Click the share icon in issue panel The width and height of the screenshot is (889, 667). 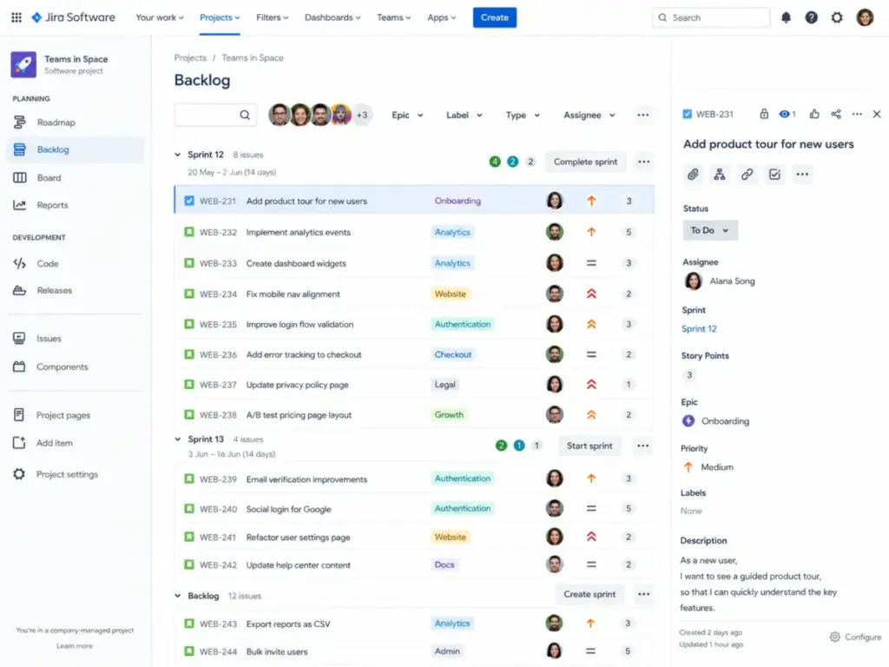pos(836,114)
